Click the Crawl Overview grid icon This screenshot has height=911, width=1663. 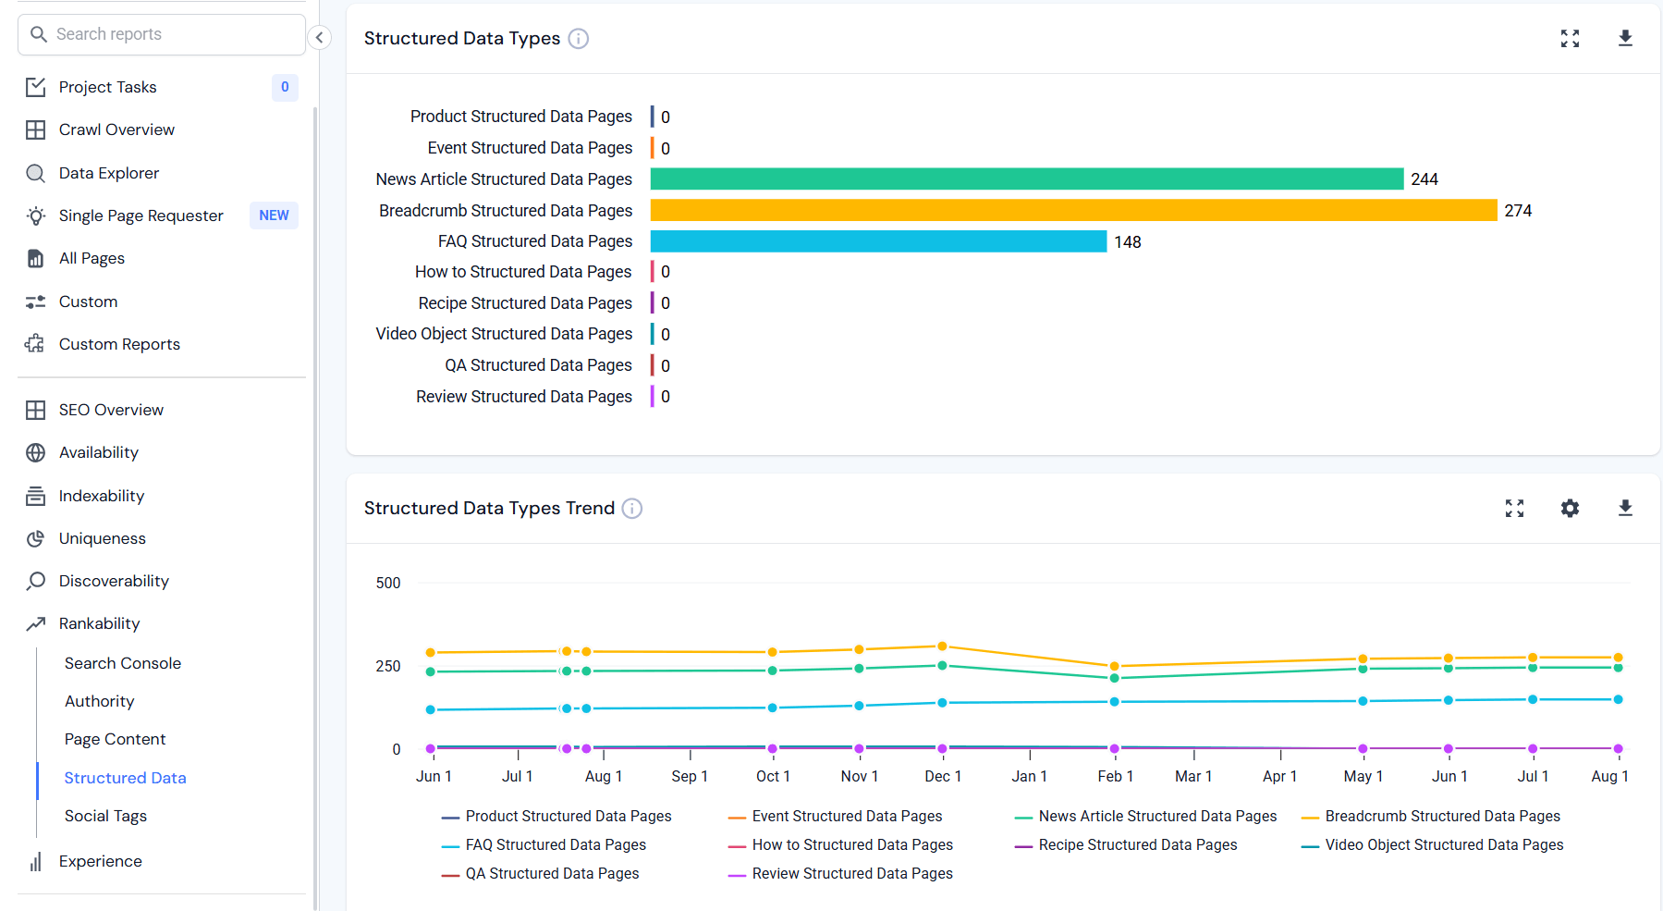(35, 129)
